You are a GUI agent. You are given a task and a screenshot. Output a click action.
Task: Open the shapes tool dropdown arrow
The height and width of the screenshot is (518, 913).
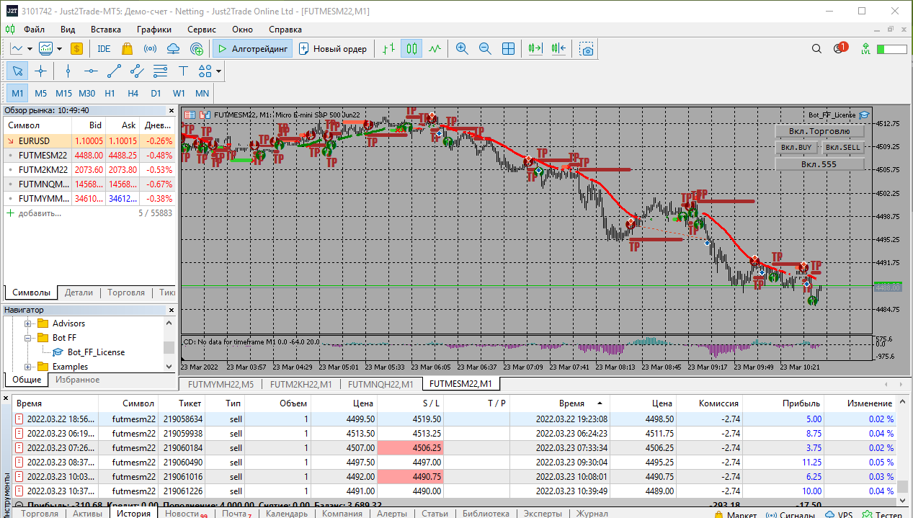coord(218,71)
